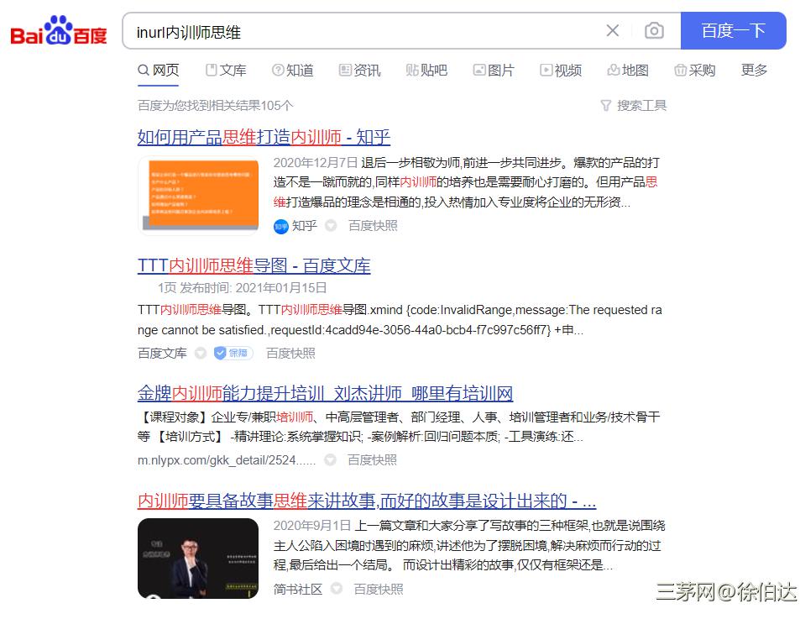Click the orange thumbnail of the Zhihu result
Screen dimensions: 800x619
point(198,195)
